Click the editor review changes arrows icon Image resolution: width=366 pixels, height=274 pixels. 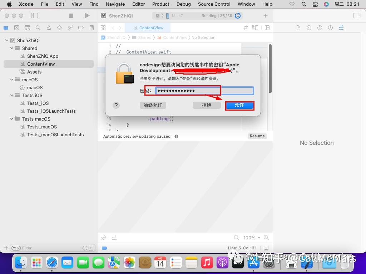(x=246, y=28)
